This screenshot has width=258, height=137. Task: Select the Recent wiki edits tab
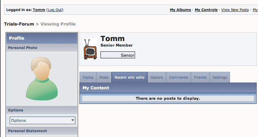tap(130, 77)
